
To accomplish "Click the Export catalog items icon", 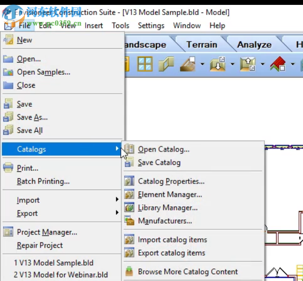I will coord(129,253).
